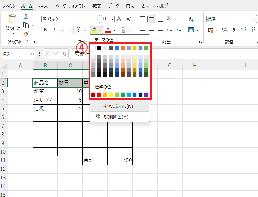
Task: Align text to top
Action: [x=142, y=18]
